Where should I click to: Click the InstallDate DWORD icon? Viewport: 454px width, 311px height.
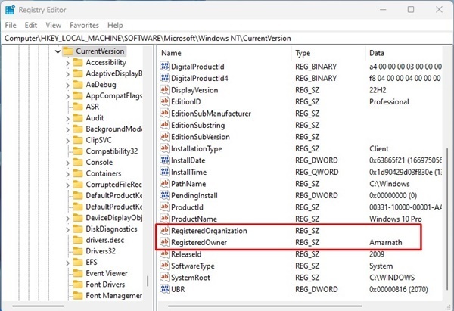(165, 160)
